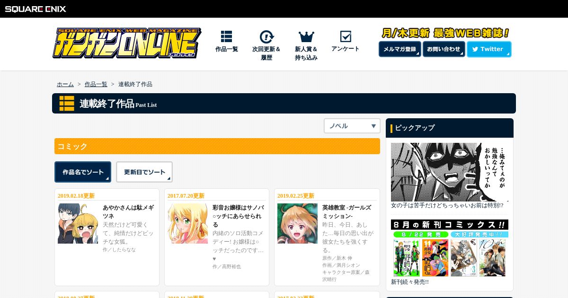The height and width of the screenshot is (298, 568).
Task: Open あやかさんは駄メギツネ thumbnail
Action: [x=78, y=224]
